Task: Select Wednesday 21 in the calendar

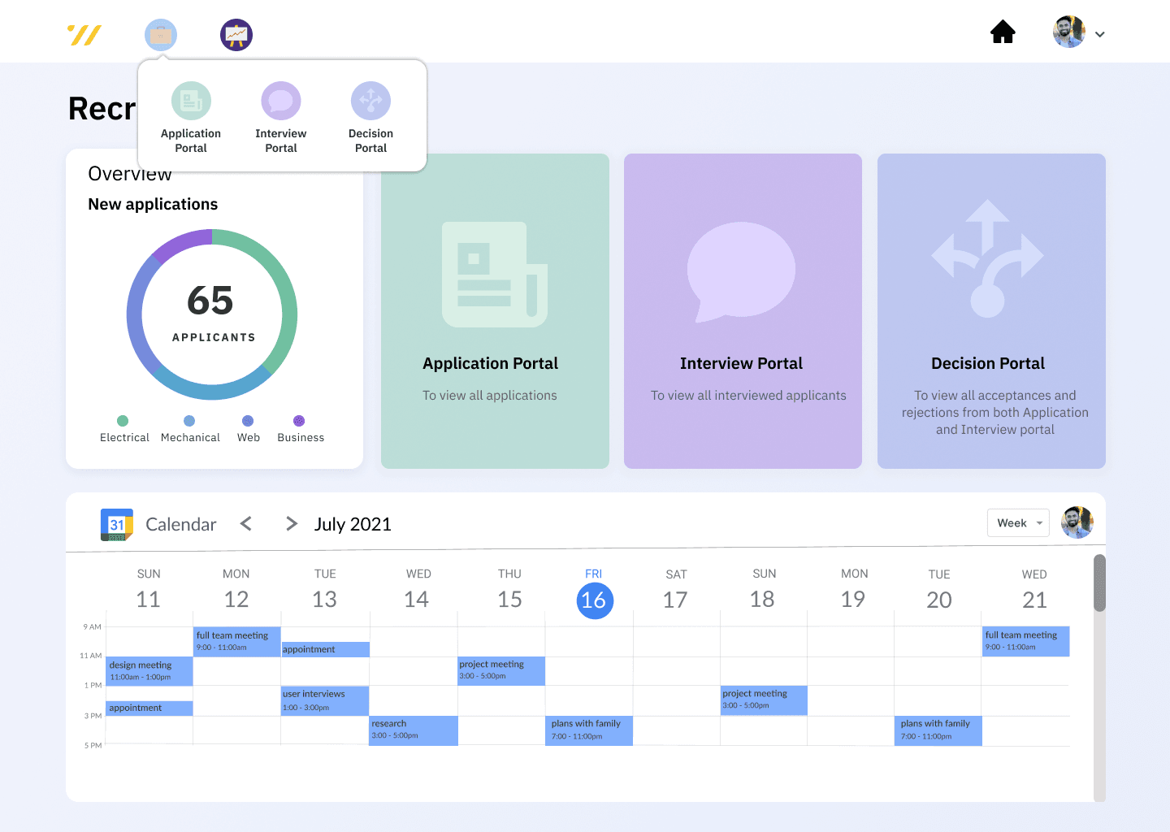Action: 1034,600
